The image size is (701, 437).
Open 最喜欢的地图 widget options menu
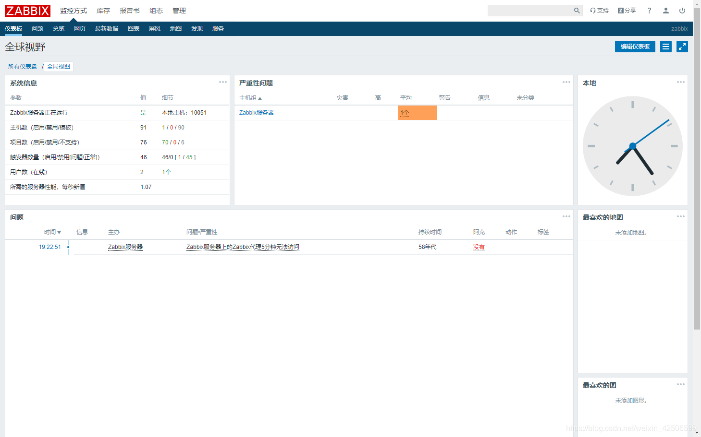[681, 216]
